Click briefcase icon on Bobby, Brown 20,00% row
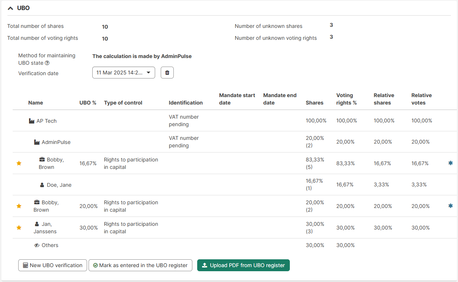This screenshot has height=282, width=458. coord(37,202)
